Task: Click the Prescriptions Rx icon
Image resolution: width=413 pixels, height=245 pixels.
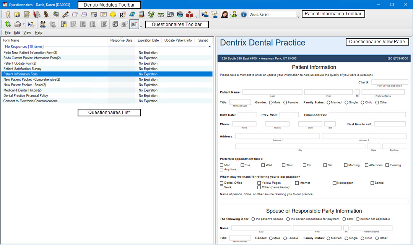Action: pyautogui.click(x=122, y=15)
